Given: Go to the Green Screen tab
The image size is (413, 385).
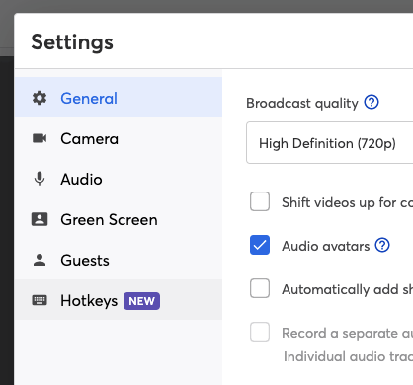Looking at the screenshot, I should click(x=119, y=219).
